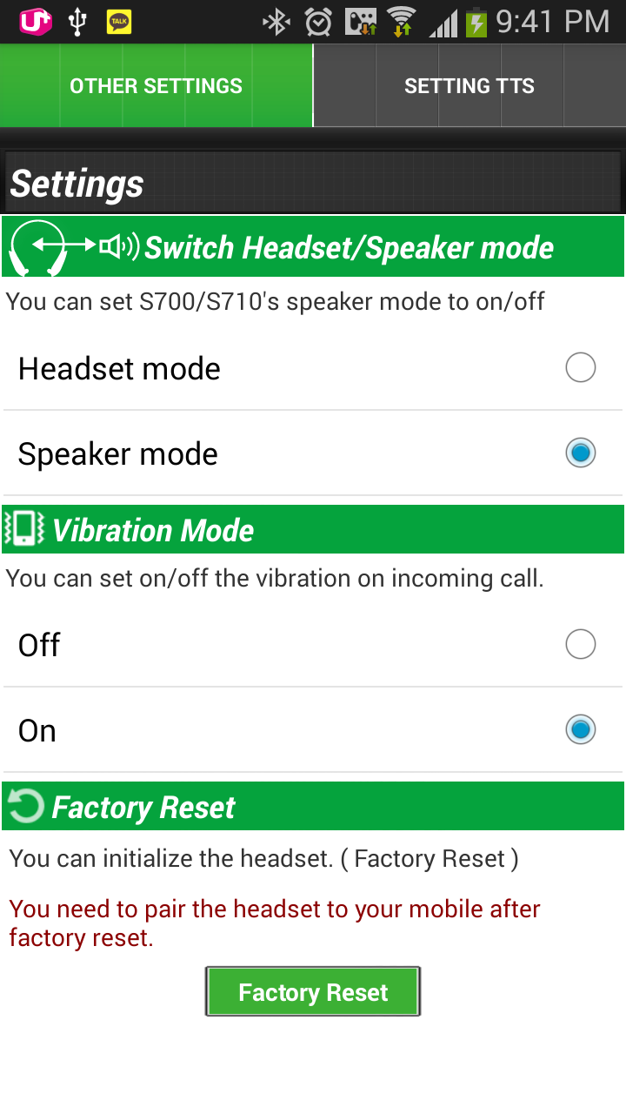Tap the Wi-Fi signal status icon

pos(402,22)
